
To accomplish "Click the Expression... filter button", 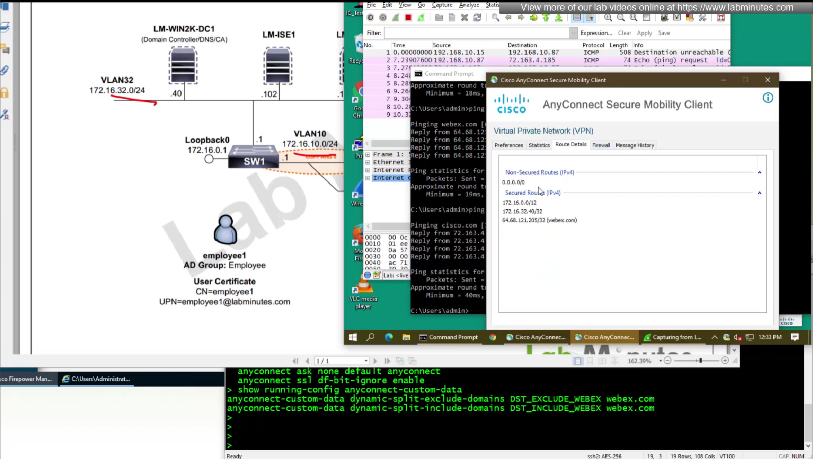I will point(596,33).
